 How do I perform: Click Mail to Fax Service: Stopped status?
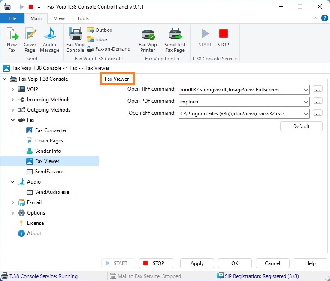(145, 276)
